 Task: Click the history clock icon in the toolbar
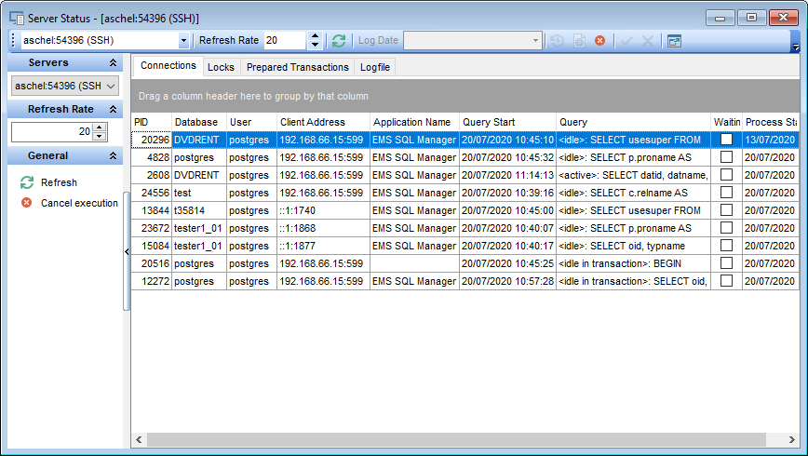pyautogui.click(x=557, y=41)
